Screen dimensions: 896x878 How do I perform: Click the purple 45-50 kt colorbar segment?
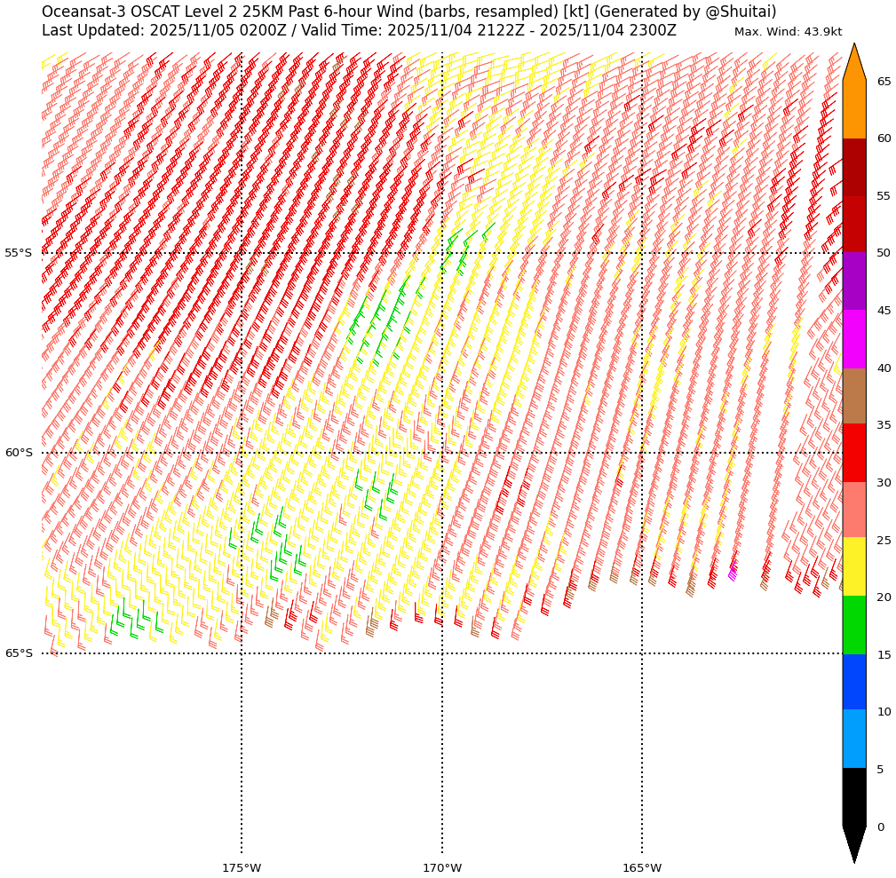(x=853, y=281)
